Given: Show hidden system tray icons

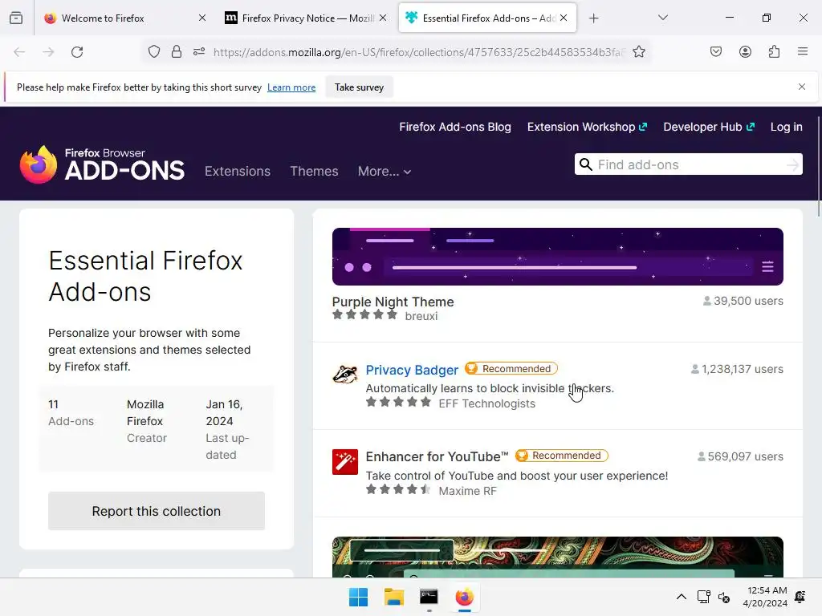Looking at the screenshot, I should (681, 597).
